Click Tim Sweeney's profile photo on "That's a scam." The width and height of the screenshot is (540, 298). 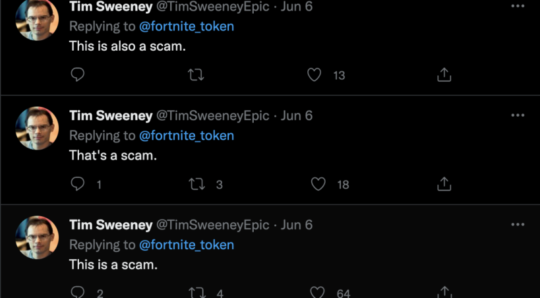click(37, 128)
